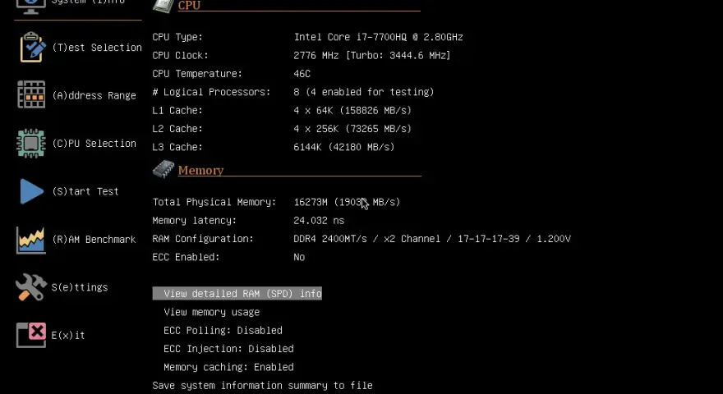Select View detailed RAM (SPD) info
Image resolution: width=723 pixels, height=394 pixels.
point(237,294)
